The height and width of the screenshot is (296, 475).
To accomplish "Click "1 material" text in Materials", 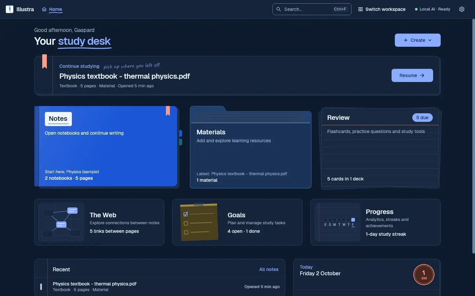I will [x=207, y=180].
